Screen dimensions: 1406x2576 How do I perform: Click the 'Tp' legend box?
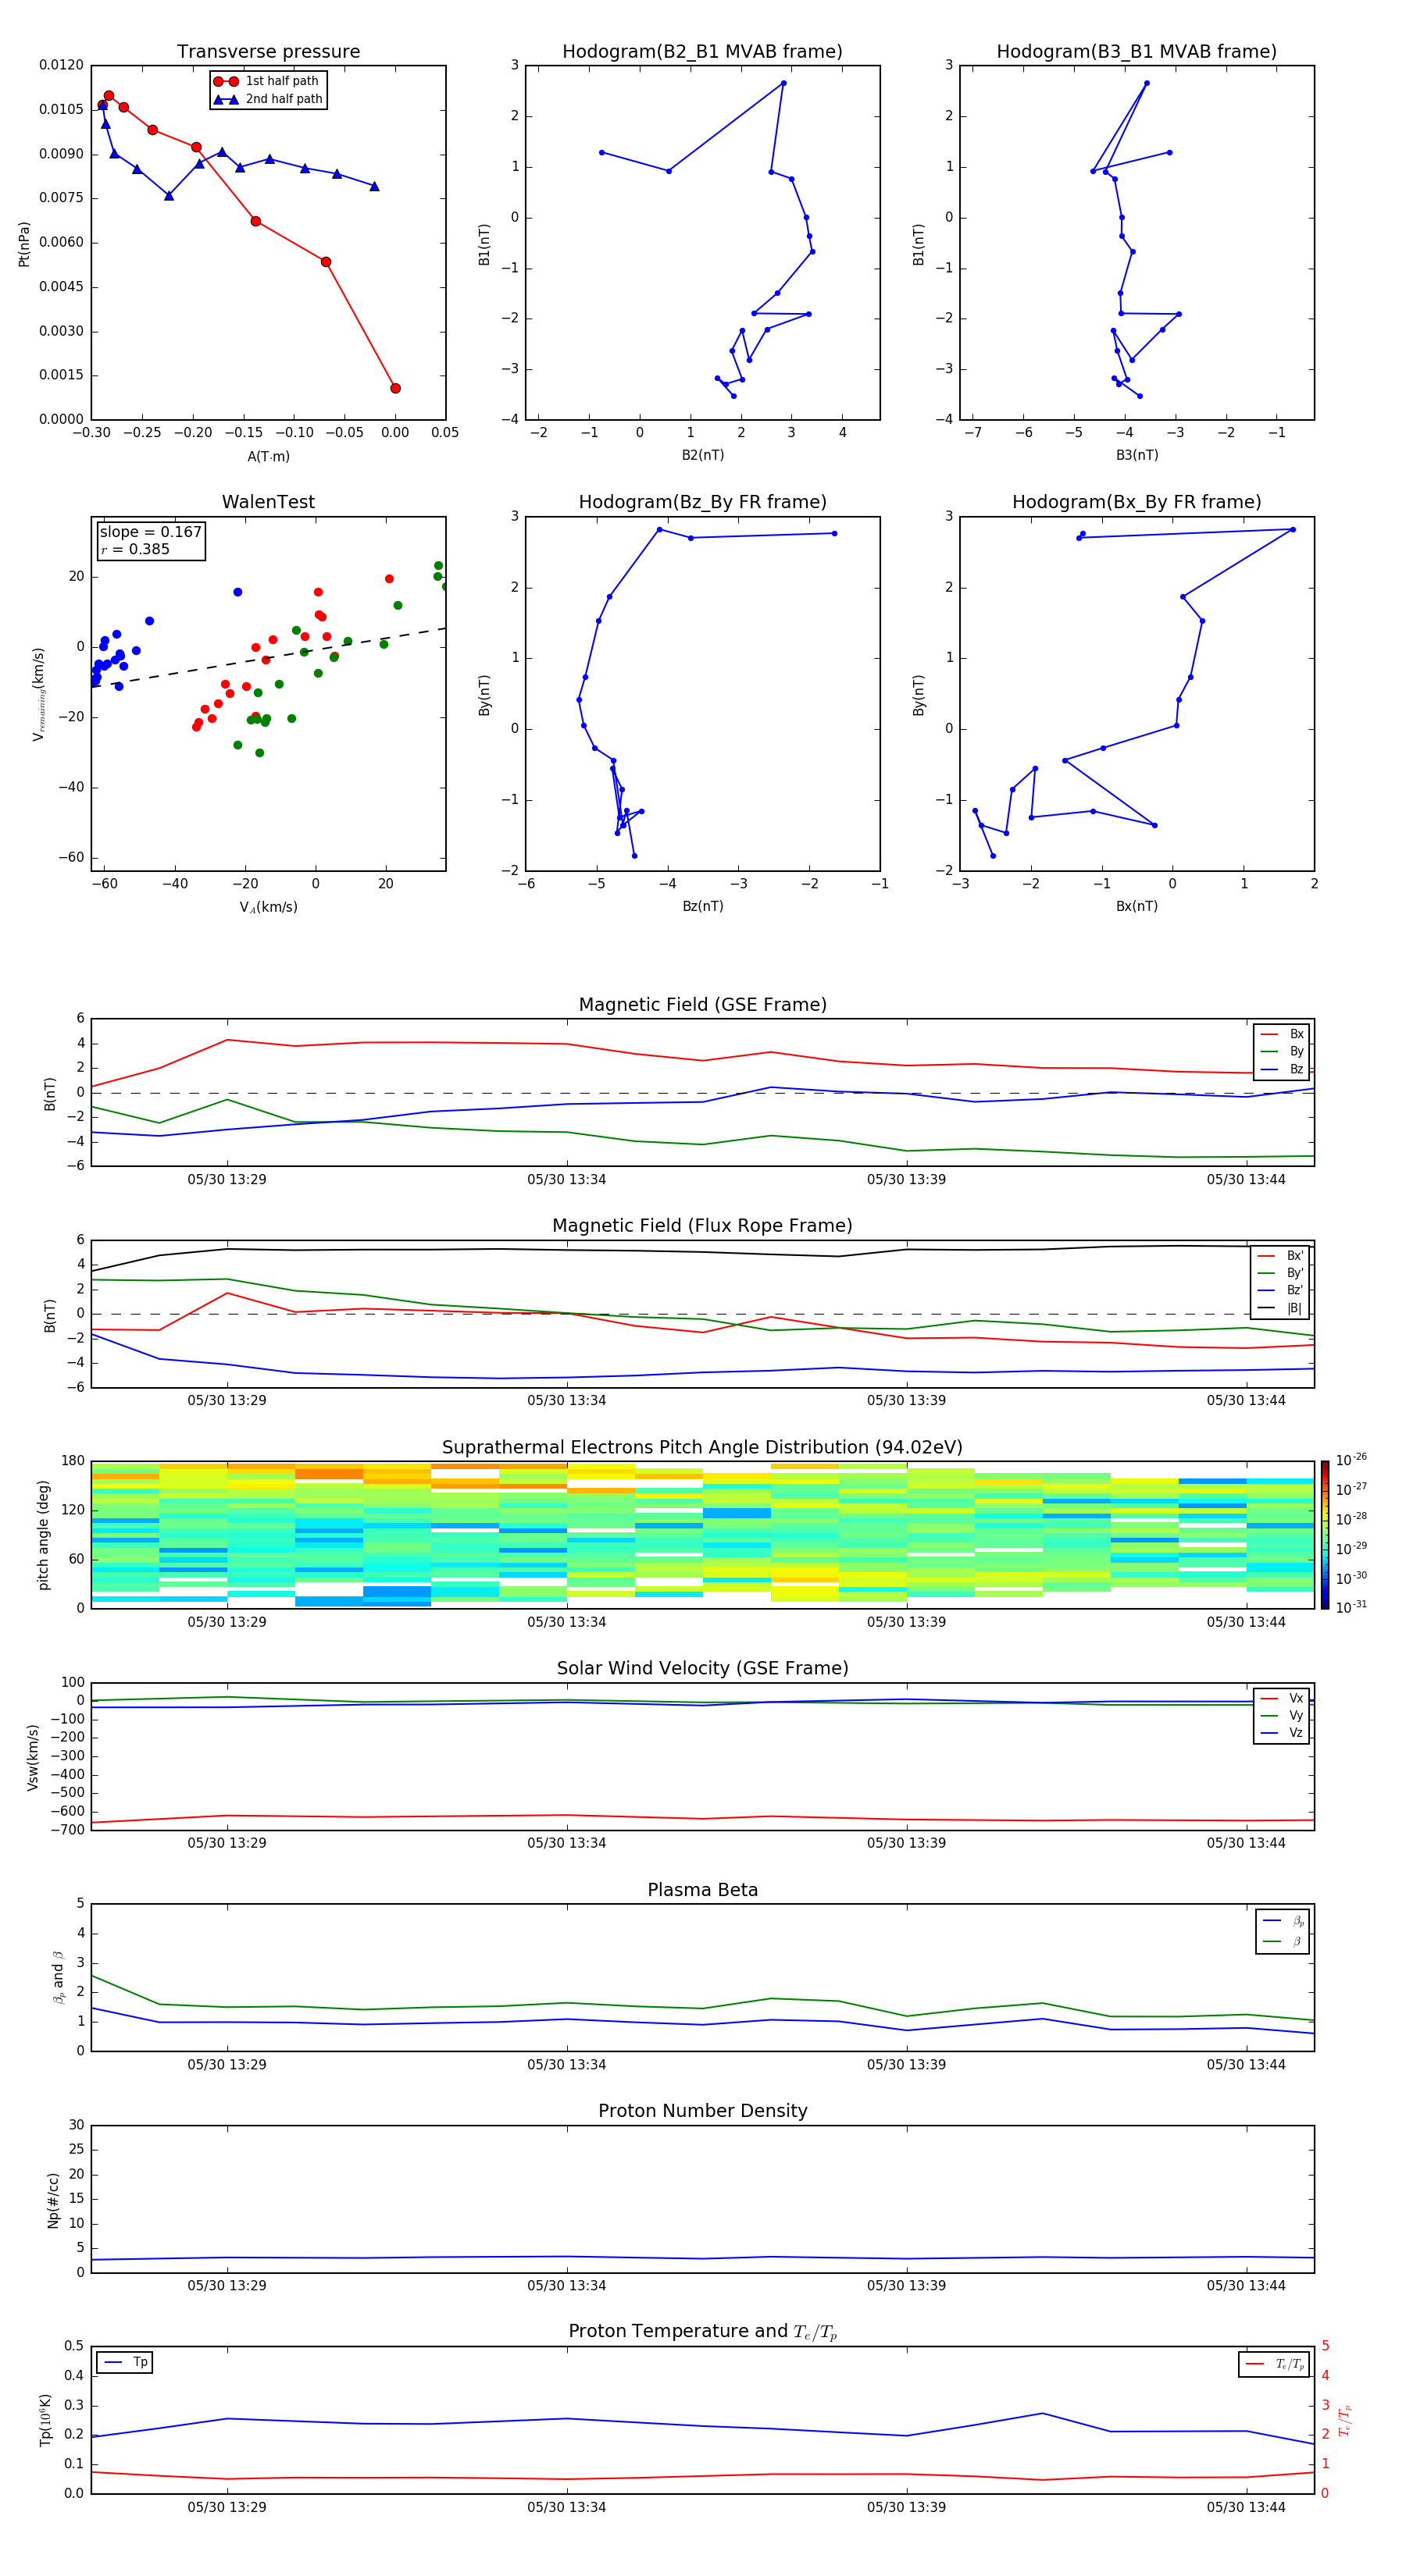pyautogui.click(x=125, y=2362)
